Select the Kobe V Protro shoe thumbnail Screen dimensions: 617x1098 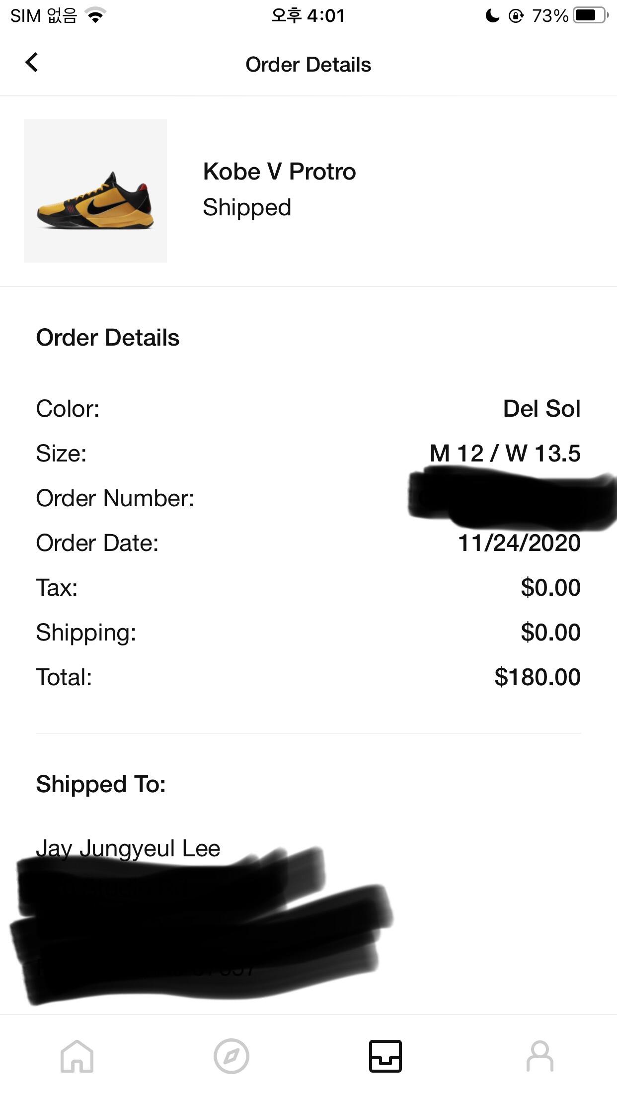pos(95,191)
